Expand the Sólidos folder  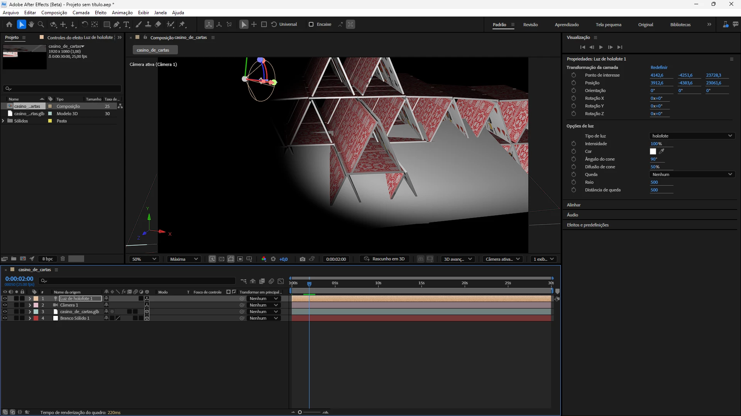[x=3, y=121]
